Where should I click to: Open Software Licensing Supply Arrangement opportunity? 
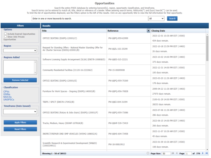point(74,59)
